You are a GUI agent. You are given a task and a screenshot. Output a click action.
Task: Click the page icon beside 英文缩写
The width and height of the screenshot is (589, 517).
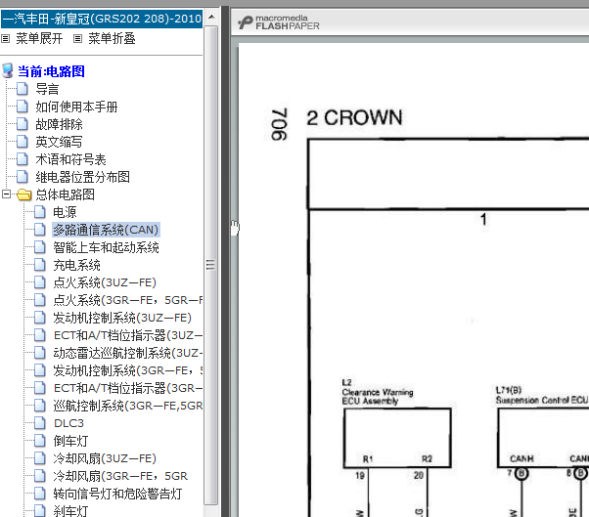pyautogui.click(x=23, y=142)
